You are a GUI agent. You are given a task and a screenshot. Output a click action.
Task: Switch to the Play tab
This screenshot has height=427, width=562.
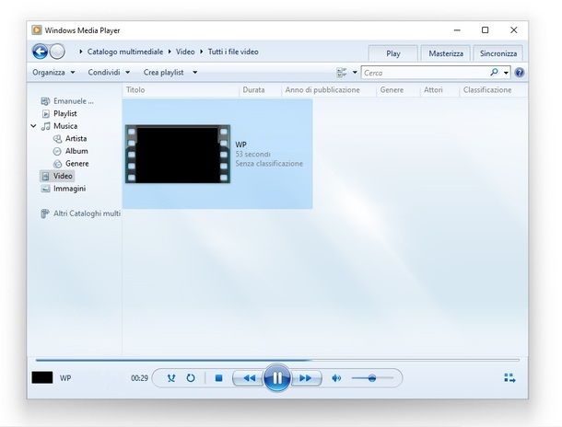(392, 53)
